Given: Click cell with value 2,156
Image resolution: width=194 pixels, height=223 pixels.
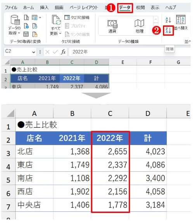Looking at the screenshot, I should tap(110, 192).
